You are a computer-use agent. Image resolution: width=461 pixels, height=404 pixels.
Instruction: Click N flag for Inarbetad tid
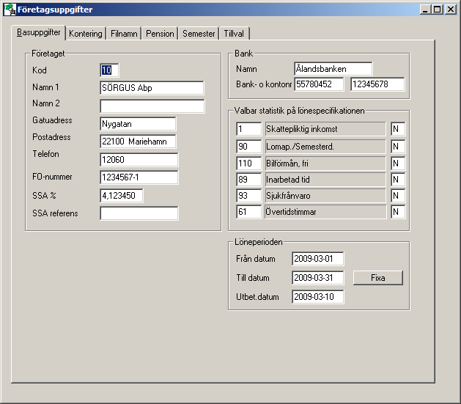tap(398, 180)
